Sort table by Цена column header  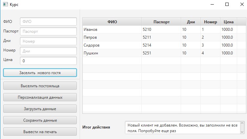(229, 22)
